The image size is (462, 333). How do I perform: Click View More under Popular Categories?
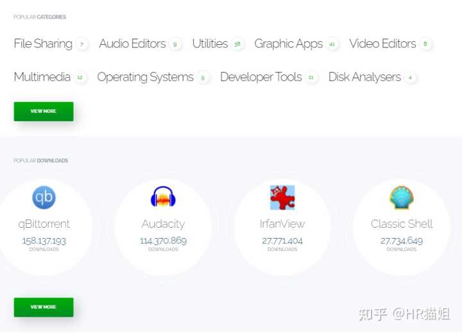point(44,112)
